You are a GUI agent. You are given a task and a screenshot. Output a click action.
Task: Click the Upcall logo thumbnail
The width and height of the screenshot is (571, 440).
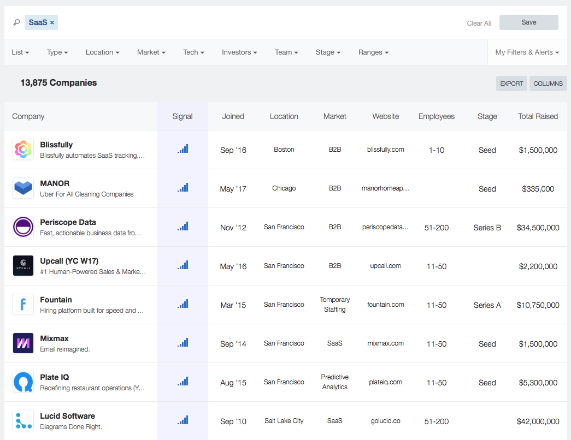23,266
